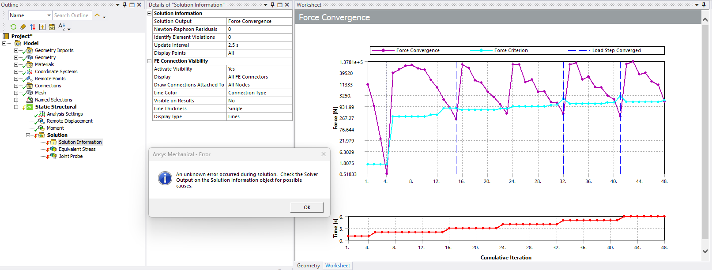Click the Draw Connections Attached To value
Screen dimensions: 712x270
point(260,85)
